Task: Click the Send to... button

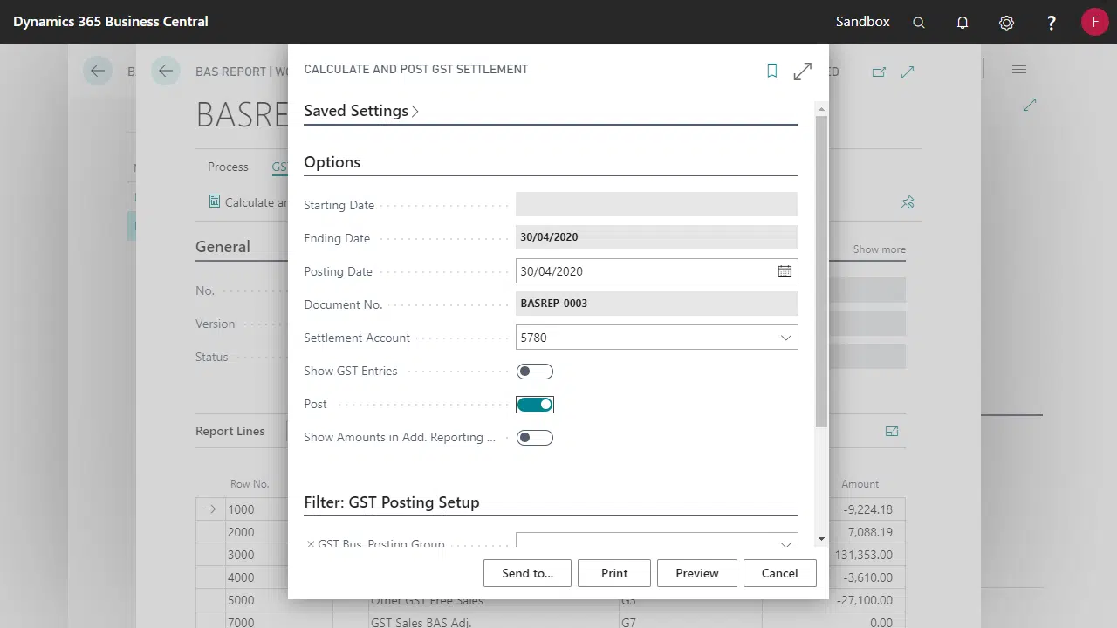Action: click(527, 573)
